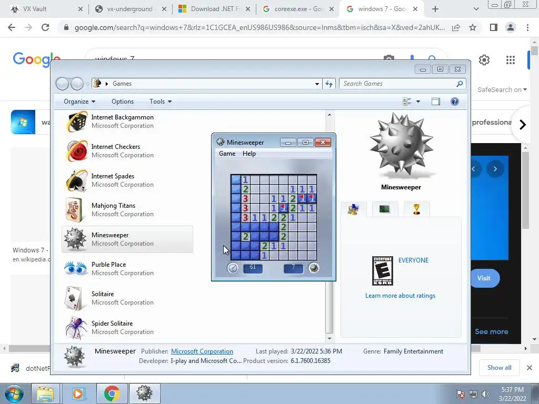Switch to the coreexe.exe Google tab
Viewport: 539px width, 404px height.
pyautogui.click(x=300, y=9)
